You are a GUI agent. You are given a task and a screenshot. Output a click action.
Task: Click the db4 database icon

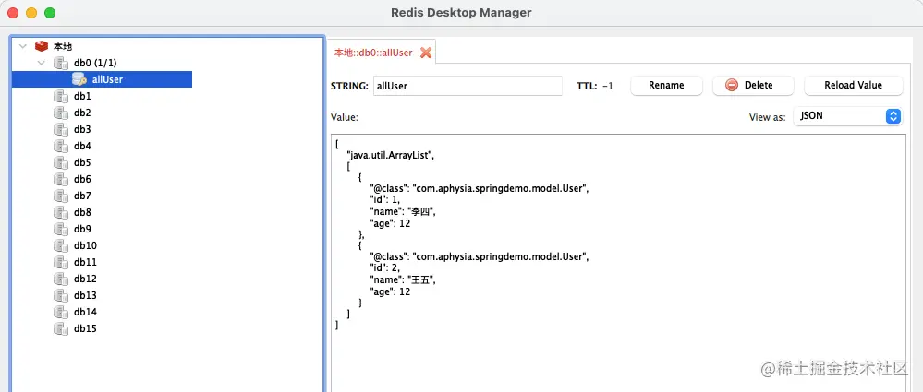point(61,146)
